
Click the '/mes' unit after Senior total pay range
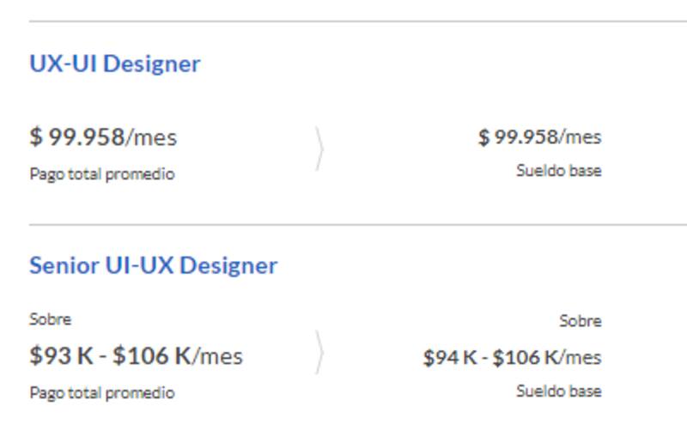pos(218,355)
